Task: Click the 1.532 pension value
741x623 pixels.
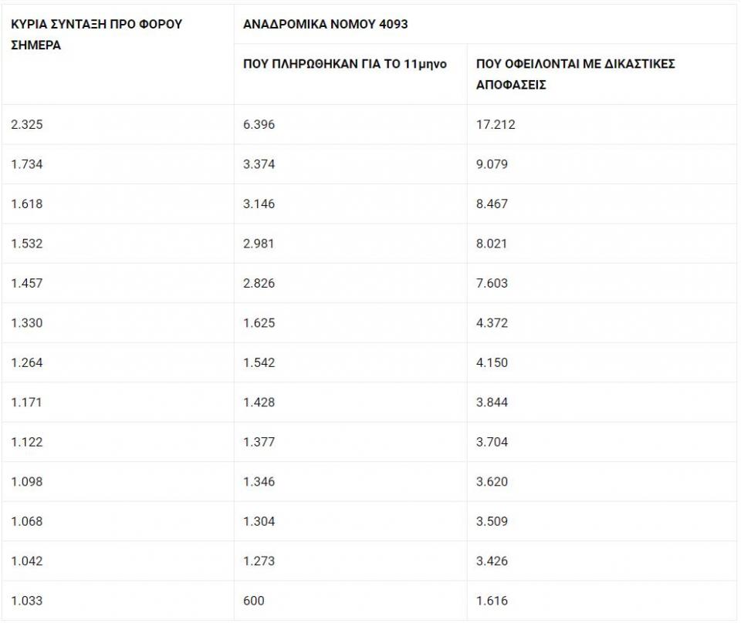Action: [x=27, y=244]
